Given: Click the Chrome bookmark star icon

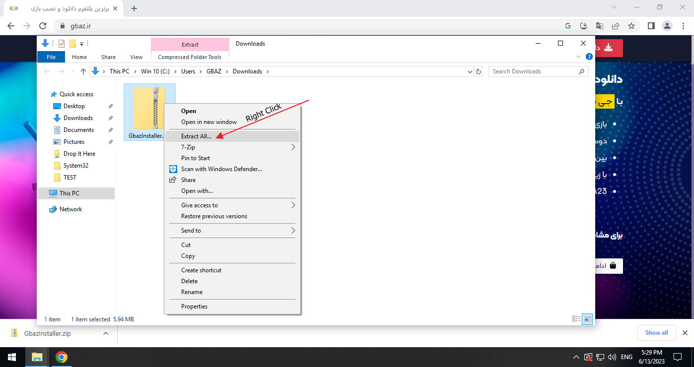Looking at the screenshot, I should pos(631,26).
